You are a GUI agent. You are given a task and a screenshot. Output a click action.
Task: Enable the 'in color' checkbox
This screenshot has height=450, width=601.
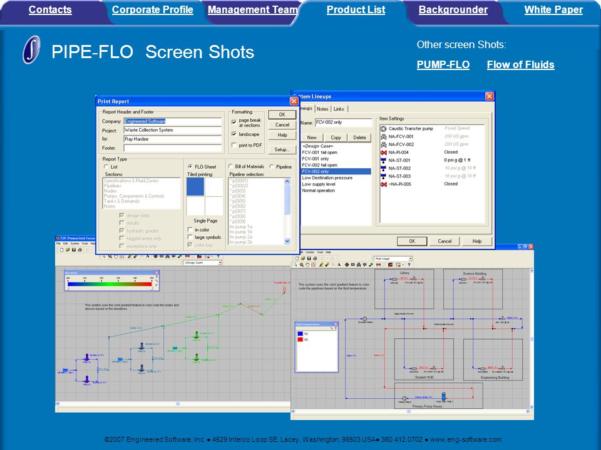click(x=190, y=229)
